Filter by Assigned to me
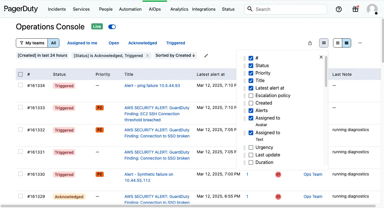 (82, 43)
